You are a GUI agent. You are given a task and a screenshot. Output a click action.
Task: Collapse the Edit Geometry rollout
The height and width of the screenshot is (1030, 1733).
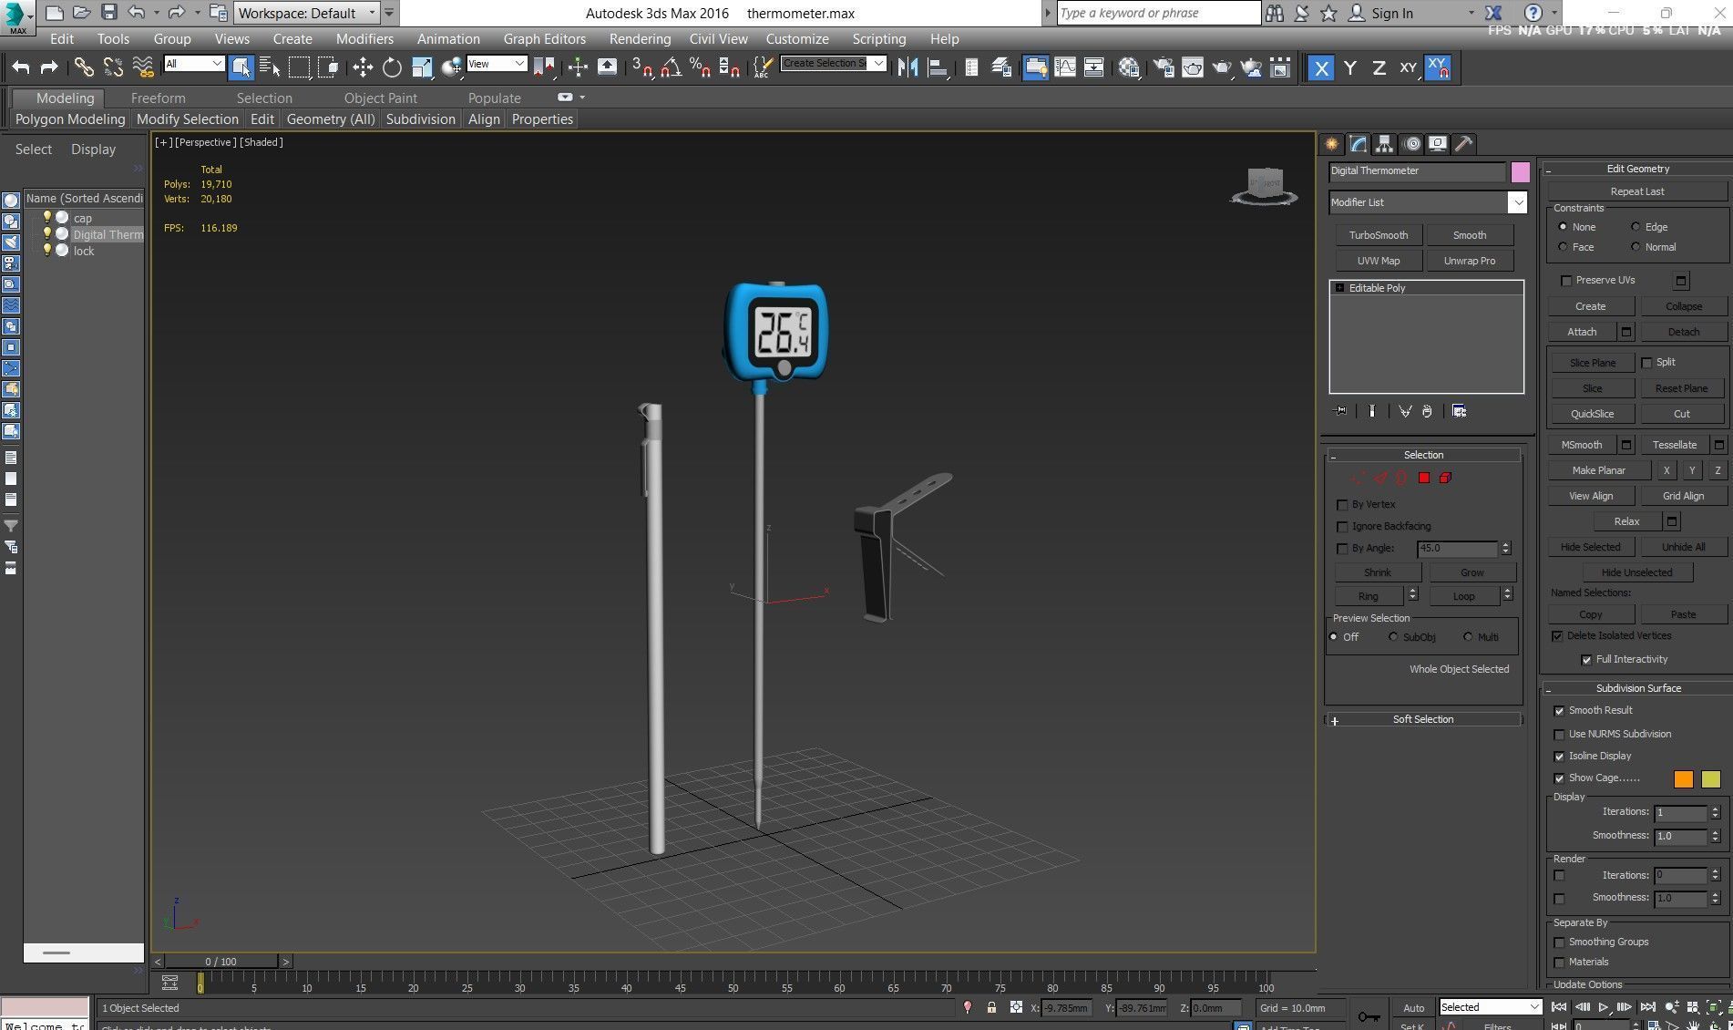point(1637,169)
